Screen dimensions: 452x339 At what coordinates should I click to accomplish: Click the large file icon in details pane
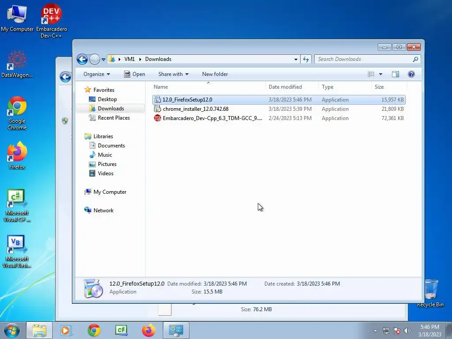[x=94, y=288]
